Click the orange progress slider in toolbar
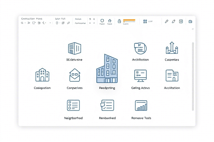Image resolution: width=214 pixels, height=142 pixels. 129,20
